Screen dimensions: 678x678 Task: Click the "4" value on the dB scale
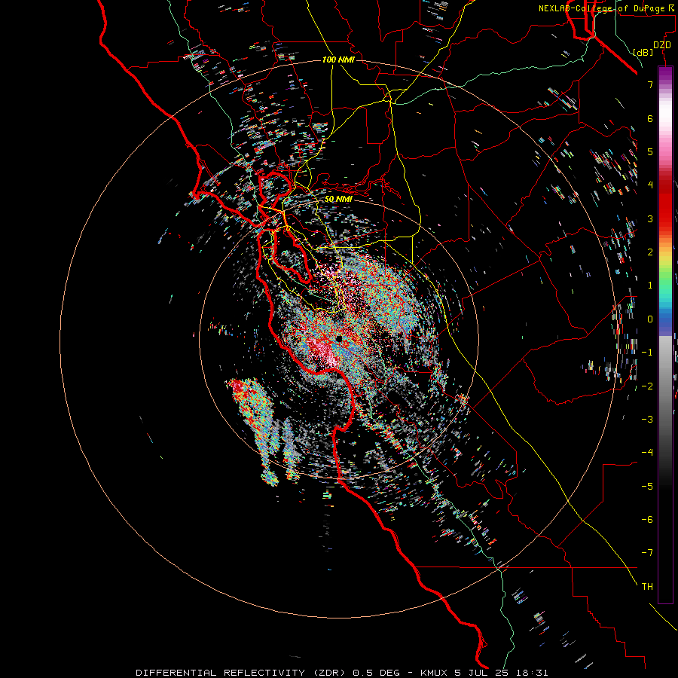pyautogui.click(x=650, y=185)
